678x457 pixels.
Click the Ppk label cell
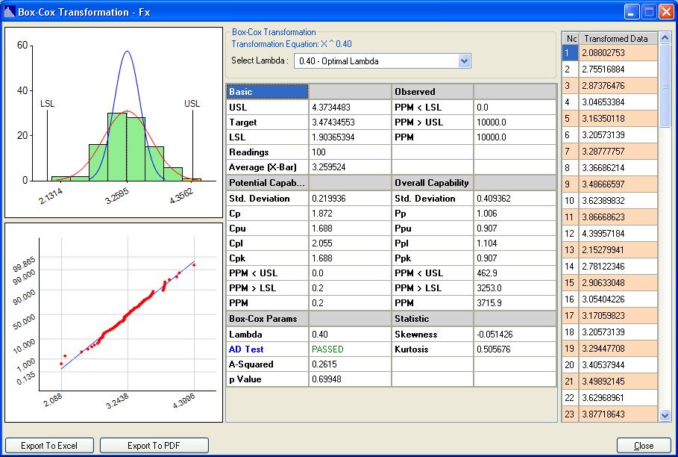[432, 258]
